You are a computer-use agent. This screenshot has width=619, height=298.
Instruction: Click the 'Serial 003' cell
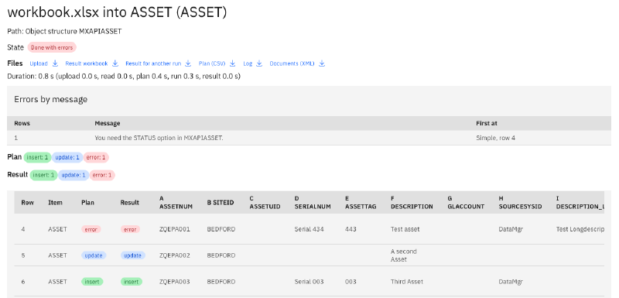click(x=309, y=282)
